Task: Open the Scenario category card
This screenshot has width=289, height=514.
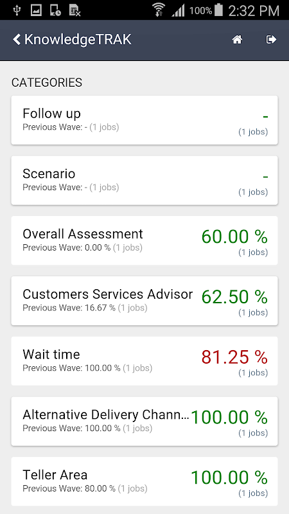Action: 144,181
